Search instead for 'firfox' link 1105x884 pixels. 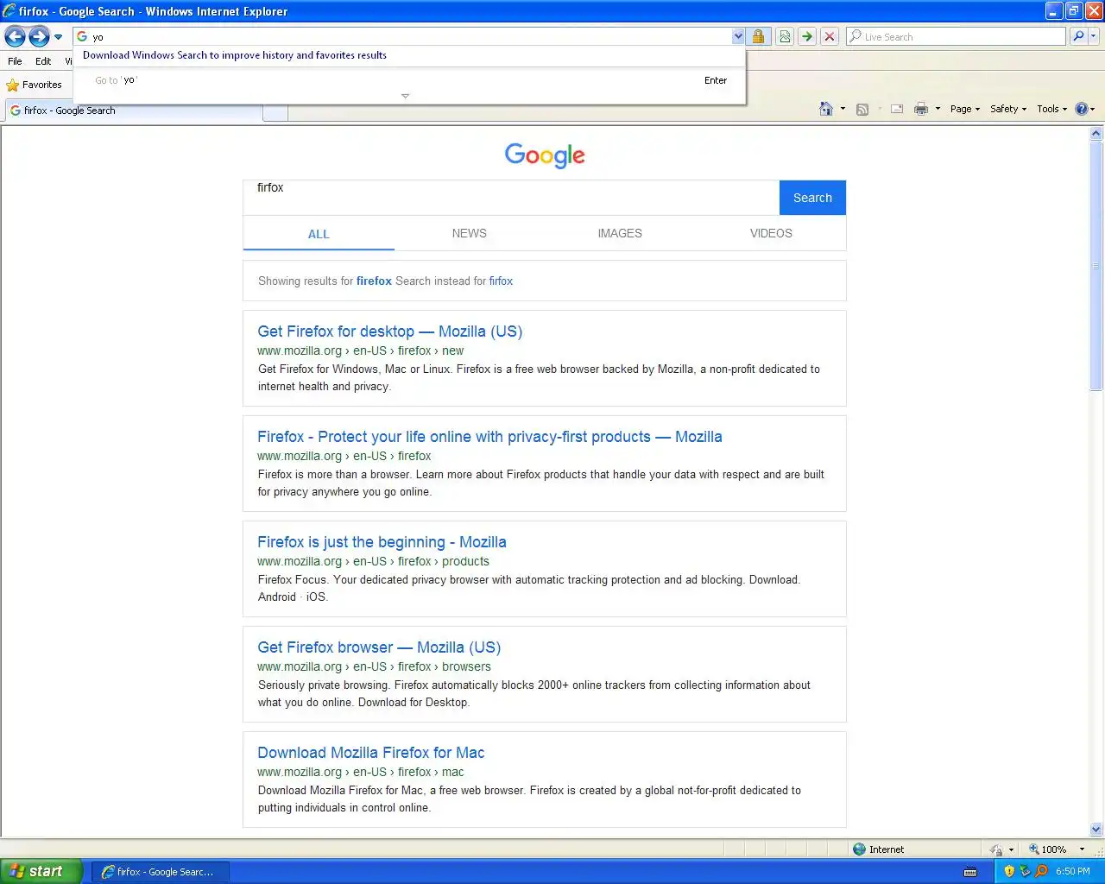click(501, 281)
